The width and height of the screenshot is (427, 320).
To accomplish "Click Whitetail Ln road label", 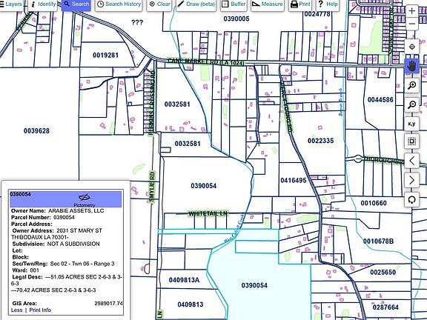I will pyautogui.click(x=208, y=214).
